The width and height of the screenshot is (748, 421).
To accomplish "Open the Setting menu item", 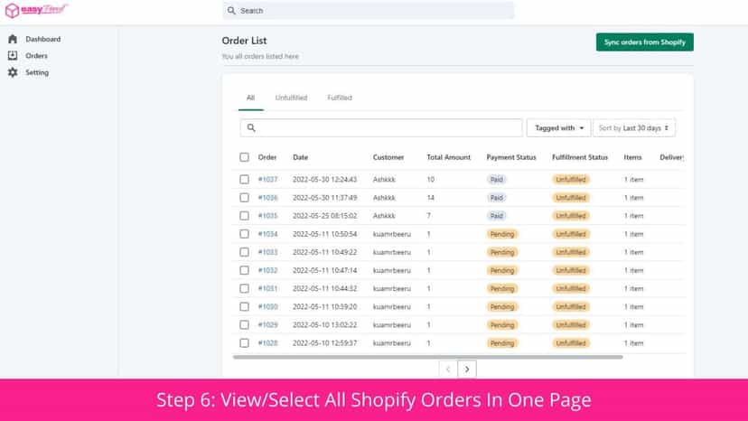I will [x=37, y=72].
